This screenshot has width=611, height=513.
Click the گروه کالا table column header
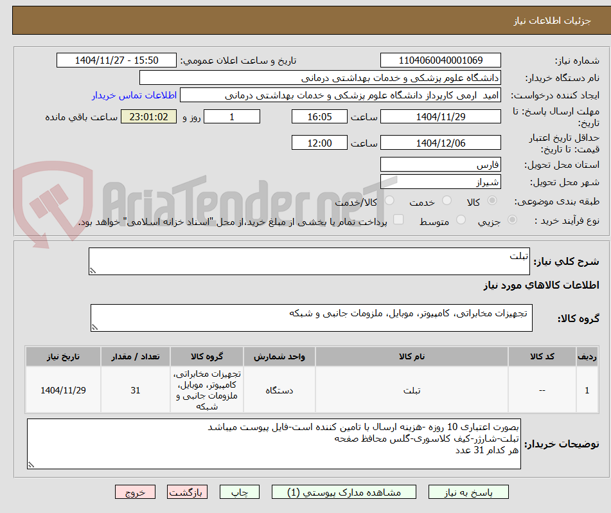(x=207, y=356)
